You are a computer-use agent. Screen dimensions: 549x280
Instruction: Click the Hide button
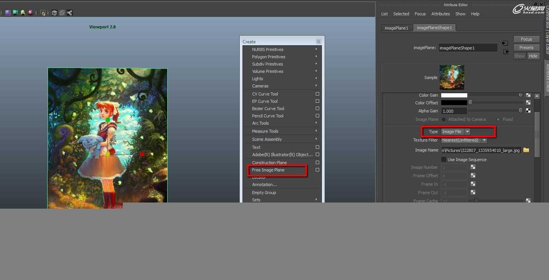(533, 56)
